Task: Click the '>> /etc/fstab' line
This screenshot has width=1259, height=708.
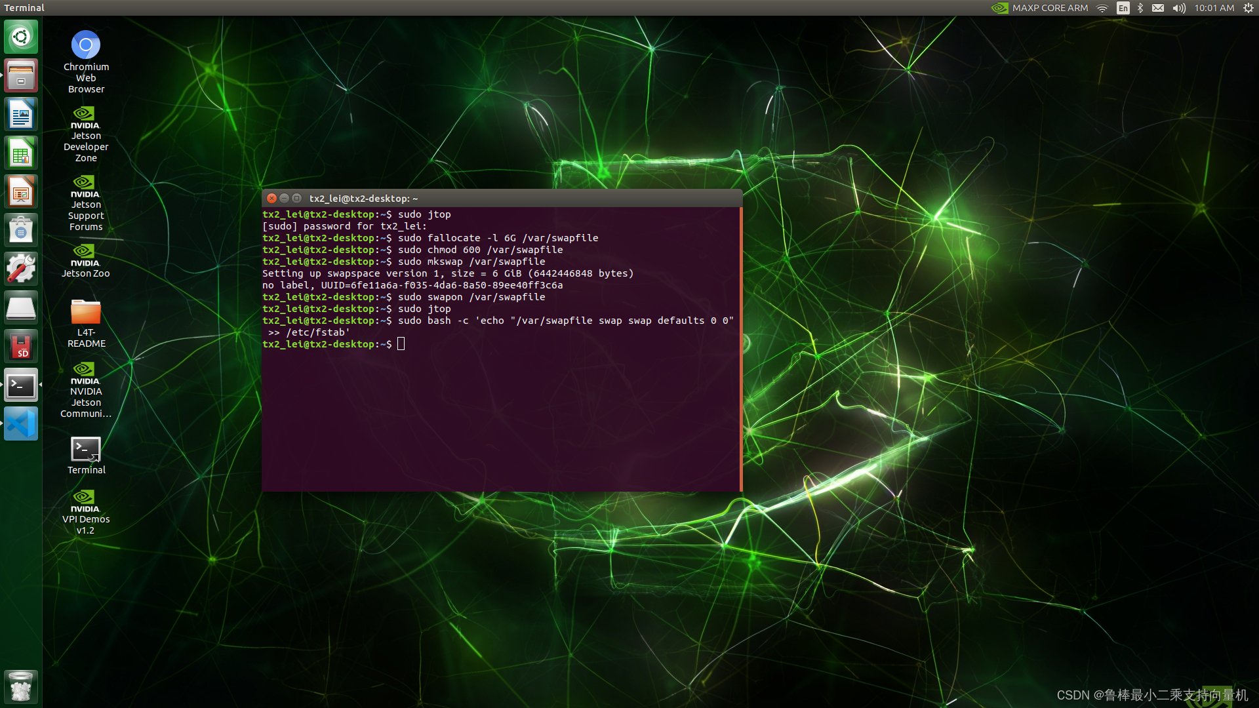Action: coord(309,332)
